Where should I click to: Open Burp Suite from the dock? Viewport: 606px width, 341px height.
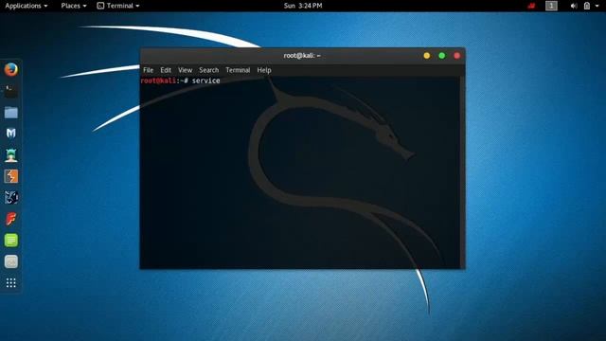tap(11, 176)
